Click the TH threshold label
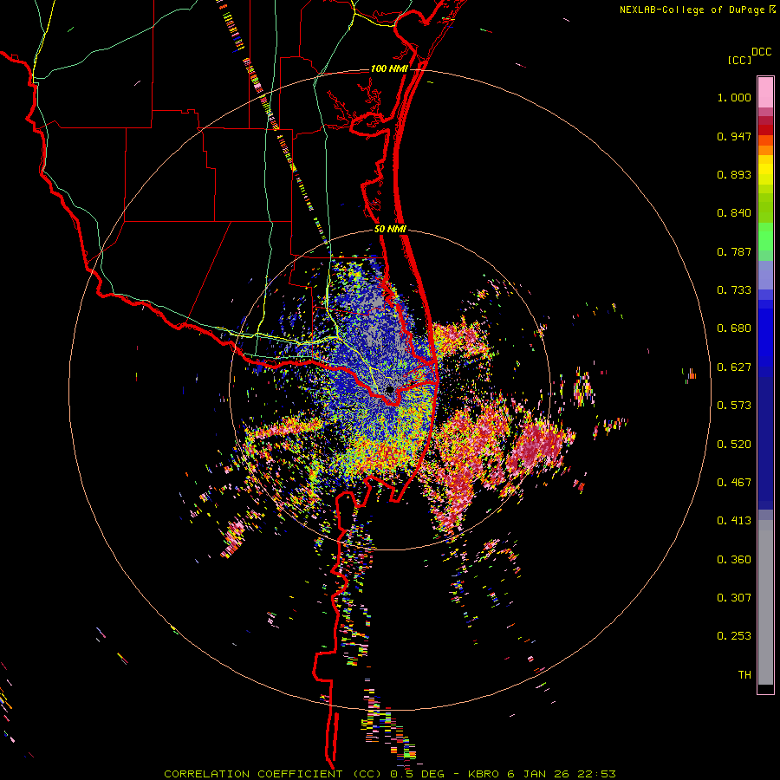The width and height of the screenshot is (780, 780). [x=744, y=675]
